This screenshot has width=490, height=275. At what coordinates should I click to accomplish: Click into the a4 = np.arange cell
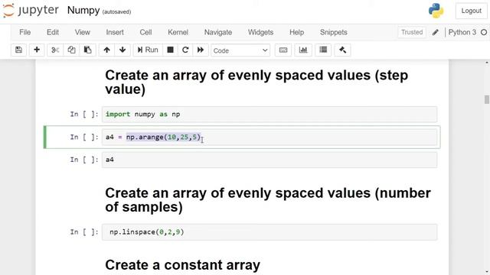[x=269, y=137]
